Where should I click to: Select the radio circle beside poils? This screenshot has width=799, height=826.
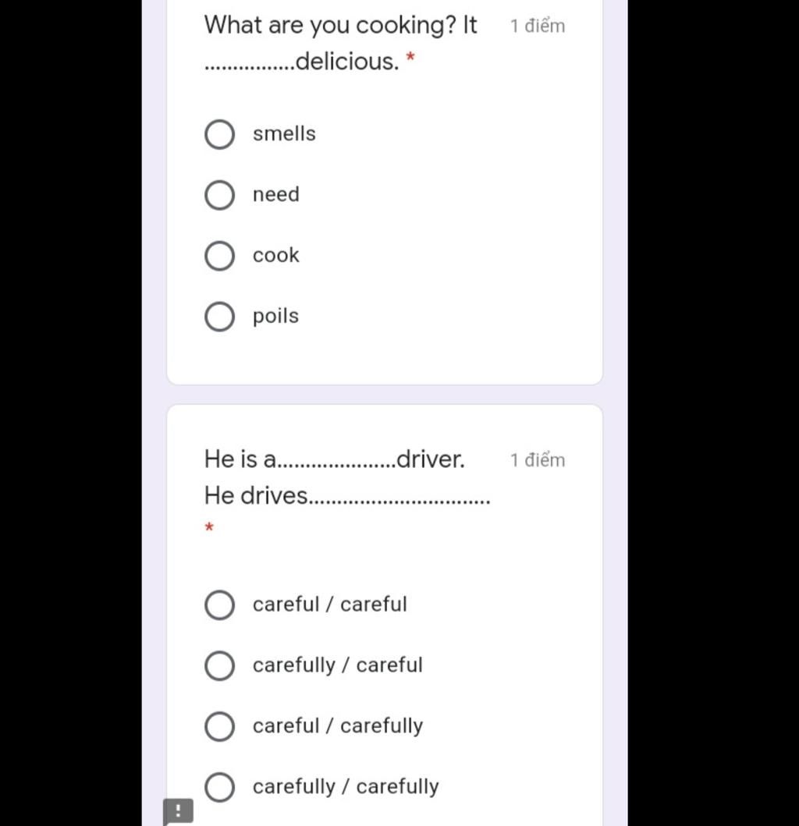pyautogui.click(x=219, y=317)
